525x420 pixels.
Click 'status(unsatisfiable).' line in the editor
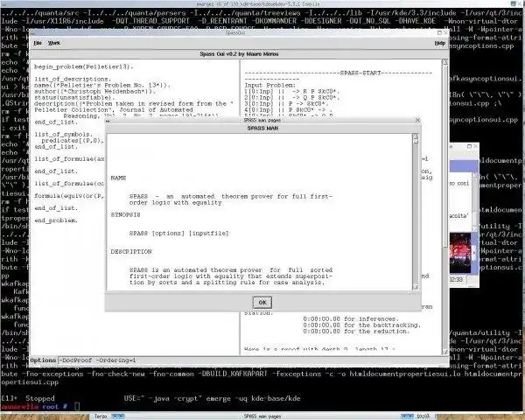point(74,97)
